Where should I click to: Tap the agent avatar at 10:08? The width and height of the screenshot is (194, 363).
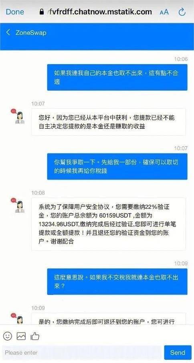pos(18,206)
